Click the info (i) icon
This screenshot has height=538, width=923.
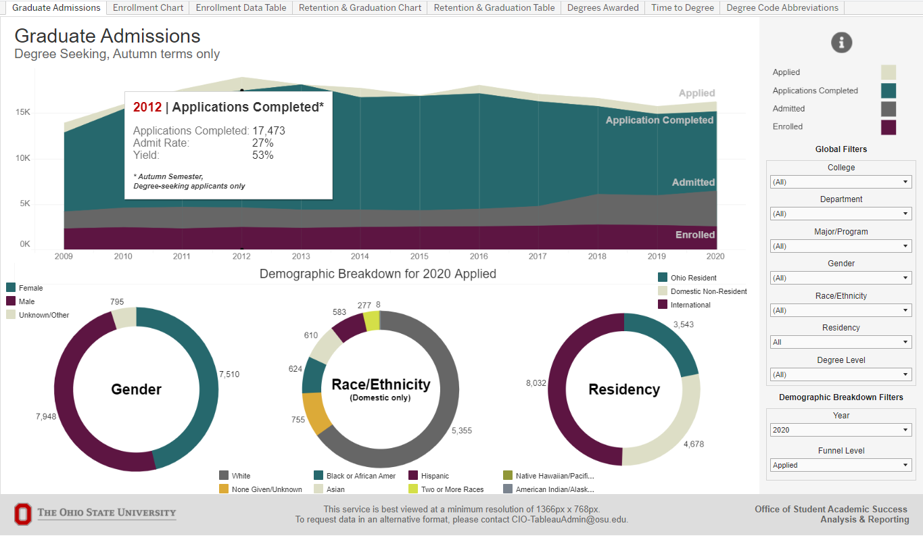coord(841,42)
